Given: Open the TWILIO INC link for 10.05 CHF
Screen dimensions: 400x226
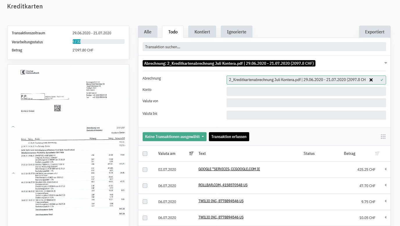Looking at the screenshot, I should (x=221, y=217).
